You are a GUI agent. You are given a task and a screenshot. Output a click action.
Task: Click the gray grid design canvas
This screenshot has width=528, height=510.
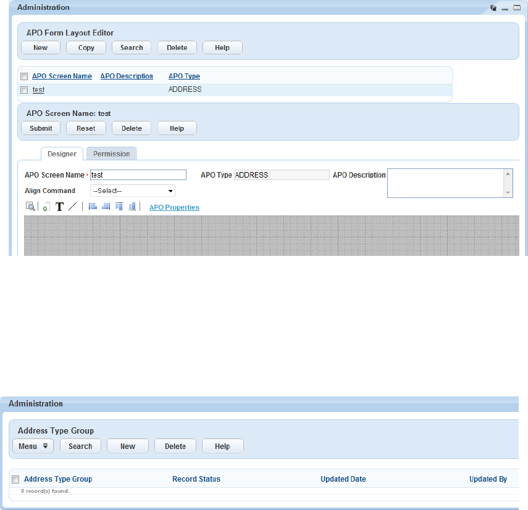click(271, 236)
